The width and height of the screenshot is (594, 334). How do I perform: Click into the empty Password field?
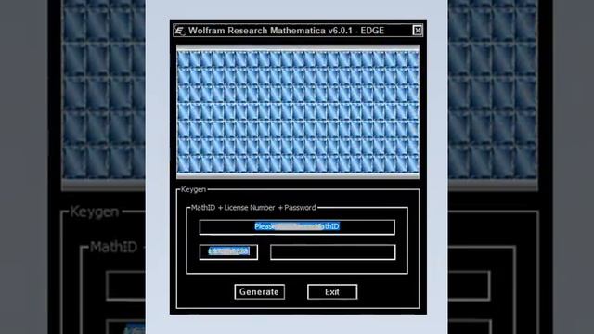coord(333,252)
